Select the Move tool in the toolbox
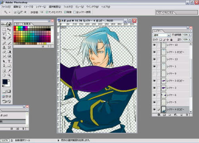 point(9,29)
